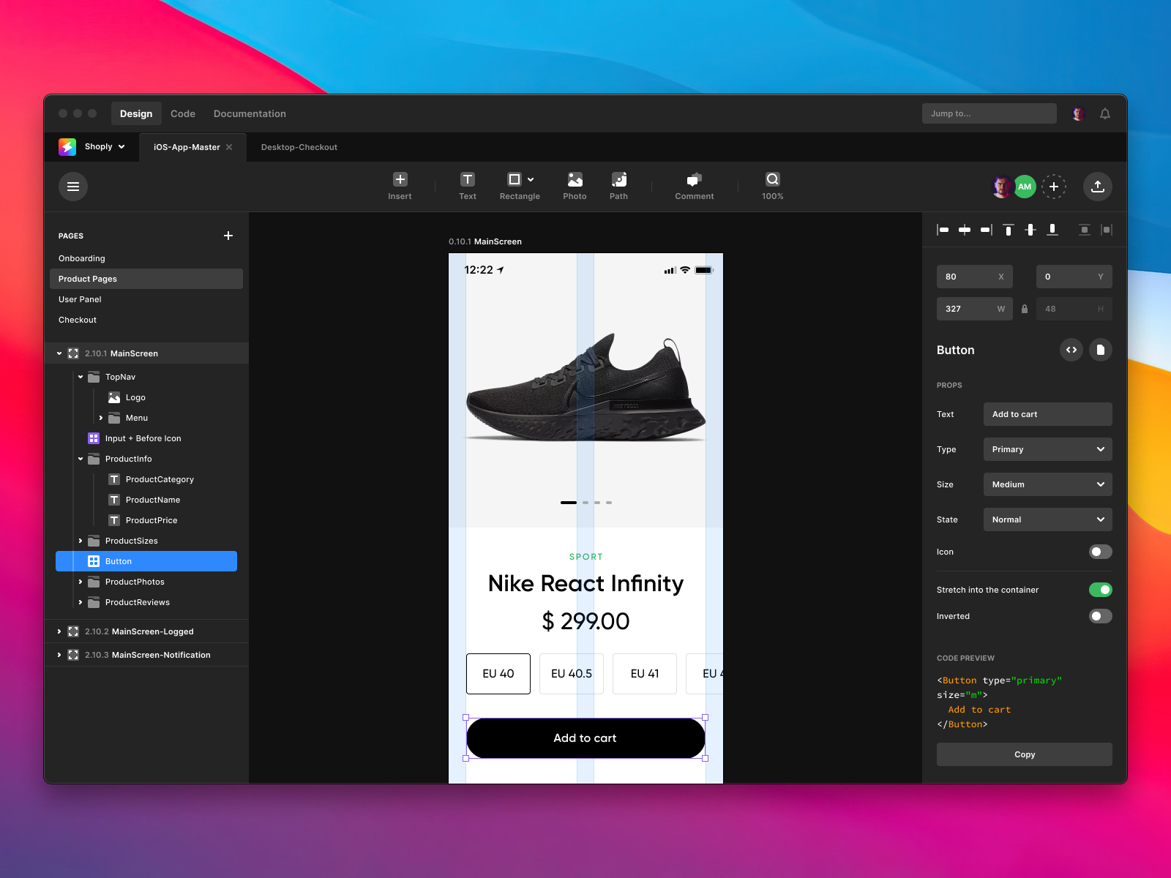Copy the code preview
Screen dimensions: 1171x878
pos(1025,754)
